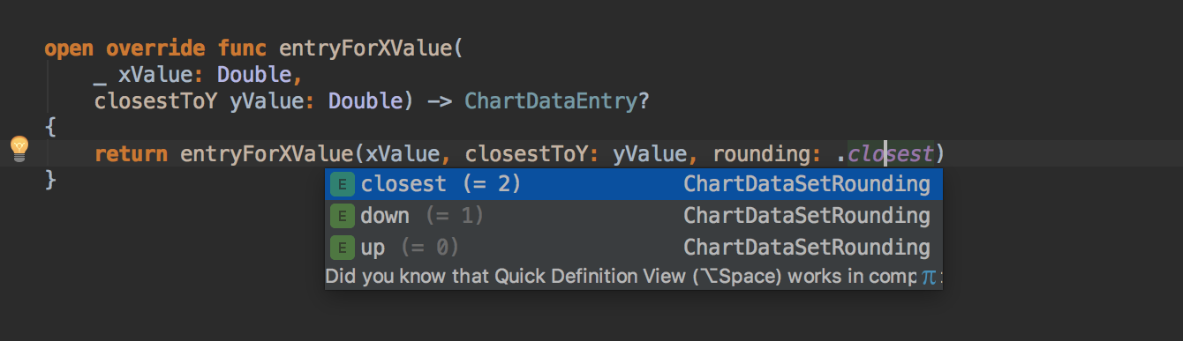Choose the 'down (= 1)' completion suggestion
The width and height of the screenshot is (1183, 341).
(633, 216)
